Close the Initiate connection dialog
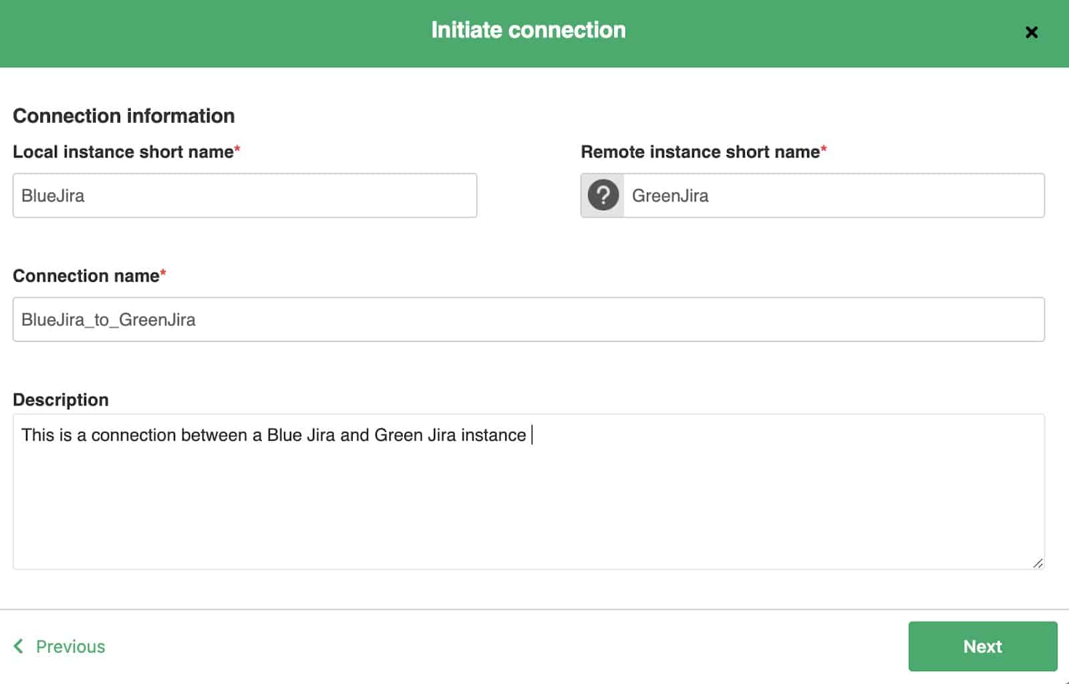Viewport: 1069px width, 684px height. (x=1031, y=32)
